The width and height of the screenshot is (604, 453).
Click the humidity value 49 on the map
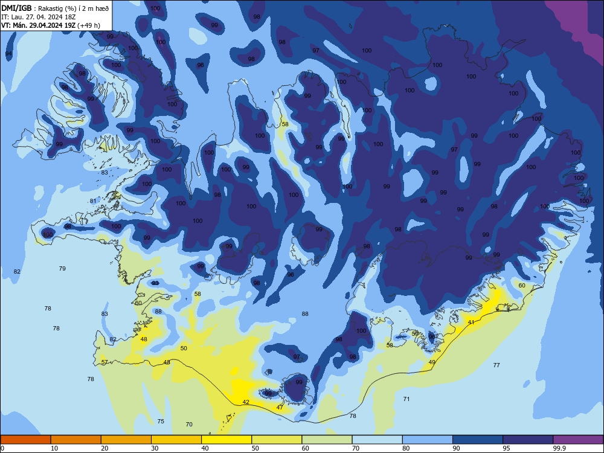point(432,362)
